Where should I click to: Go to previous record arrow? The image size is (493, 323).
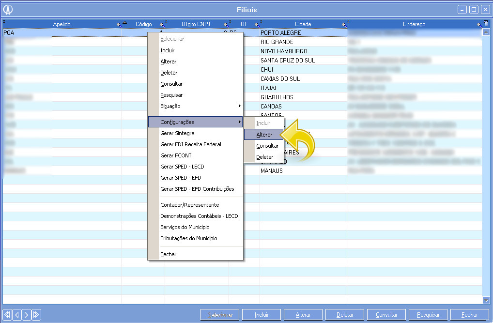coord(17,315)
